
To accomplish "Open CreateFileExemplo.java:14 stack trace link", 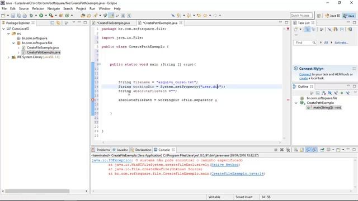I will (237, 174).
